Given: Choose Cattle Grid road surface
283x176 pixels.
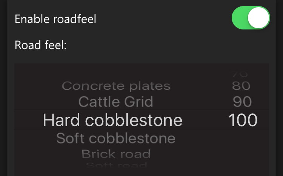Looking at the screenshot, I should click(x=116, y=102).
